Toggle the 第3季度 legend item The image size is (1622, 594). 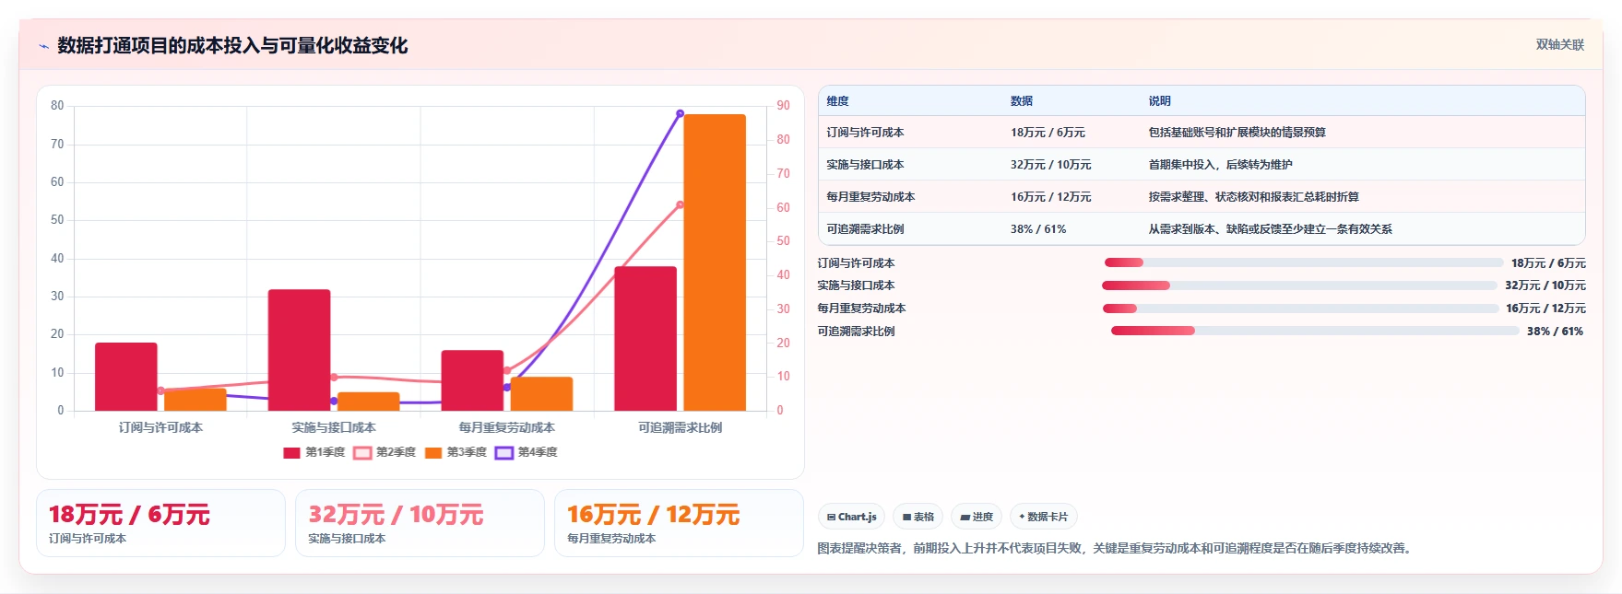456,452
